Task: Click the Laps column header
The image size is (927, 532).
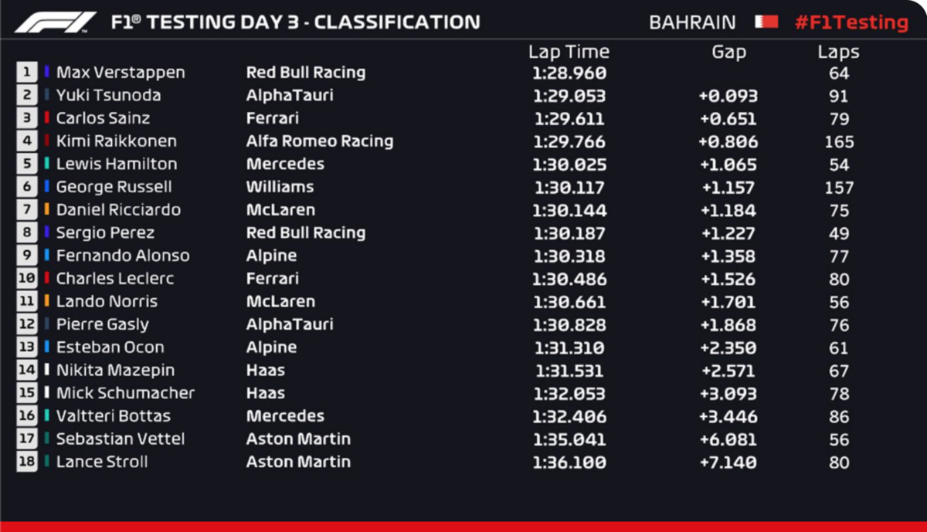Action: (x=838, y=53)
